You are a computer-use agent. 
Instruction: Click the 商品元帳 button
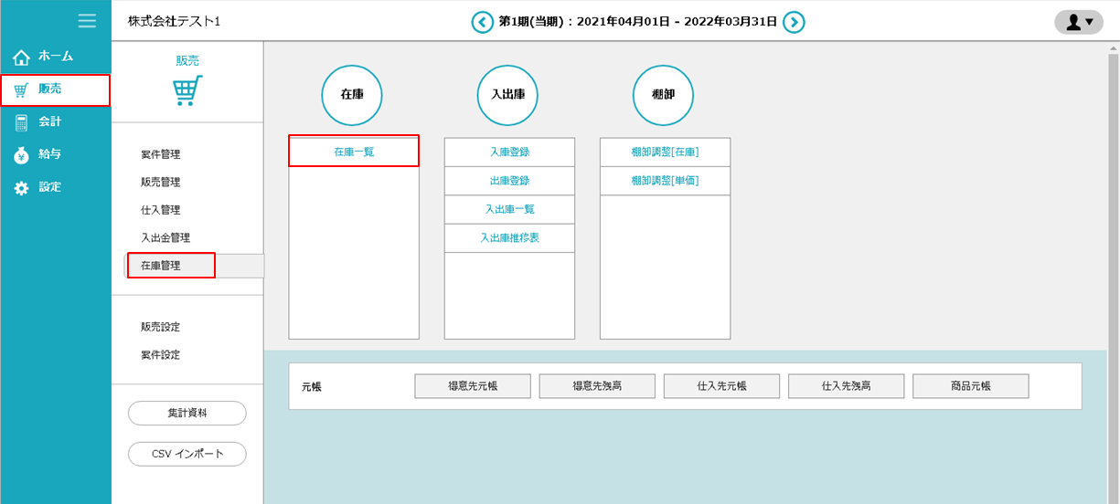point(970,386)
